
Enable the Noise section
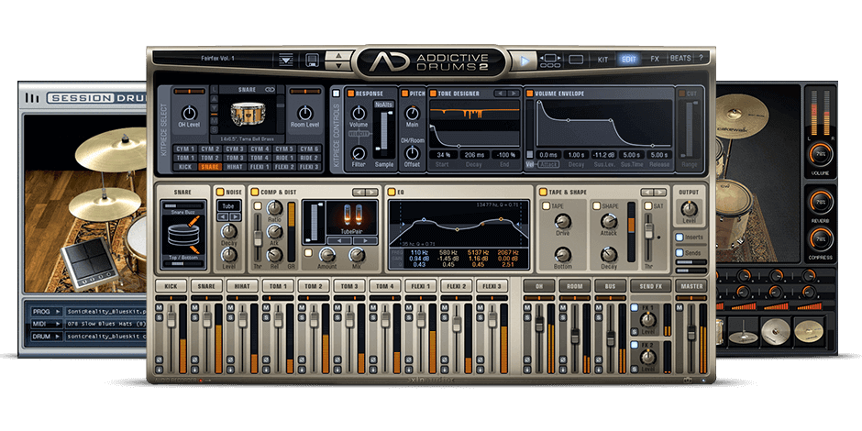(220, 192)
